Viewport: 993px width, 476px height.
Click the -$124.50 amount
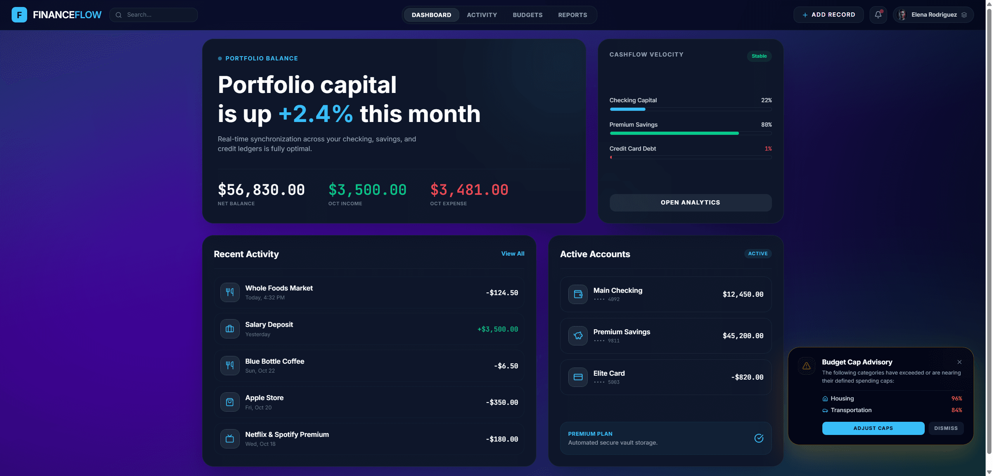tap(502, 293)
